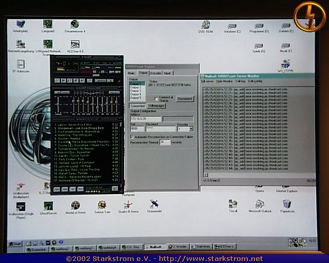Switch to the Input tab
Screen dimensions: 329x263
click(x=168, y=73)
